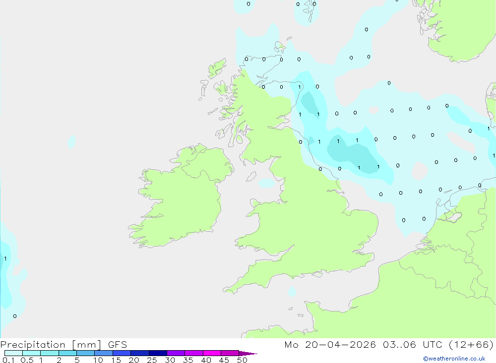
Task: Select the 25–30 mm navy legend swatch
Action: (x=158, y=353)
